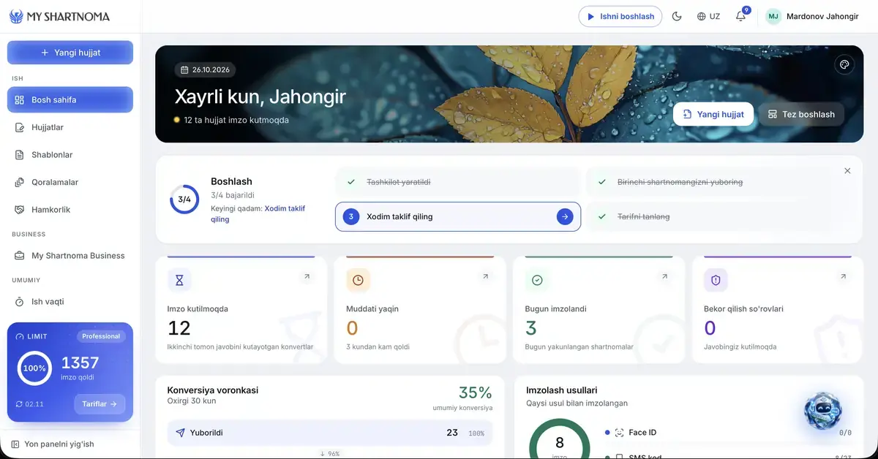Click the Xodim taklif qiling link
This screenshot has height=459, width=878.
point(258,213)
